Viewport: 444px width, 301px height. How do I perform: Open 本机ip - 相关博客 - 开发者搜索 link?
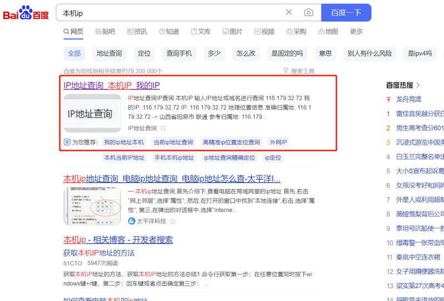tap(118, 240)
